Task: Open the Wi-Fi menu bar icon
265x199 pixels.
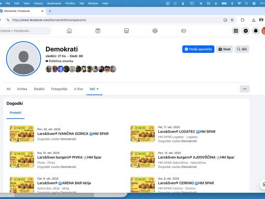Action: pyautogui.click(x=239, y=4)
